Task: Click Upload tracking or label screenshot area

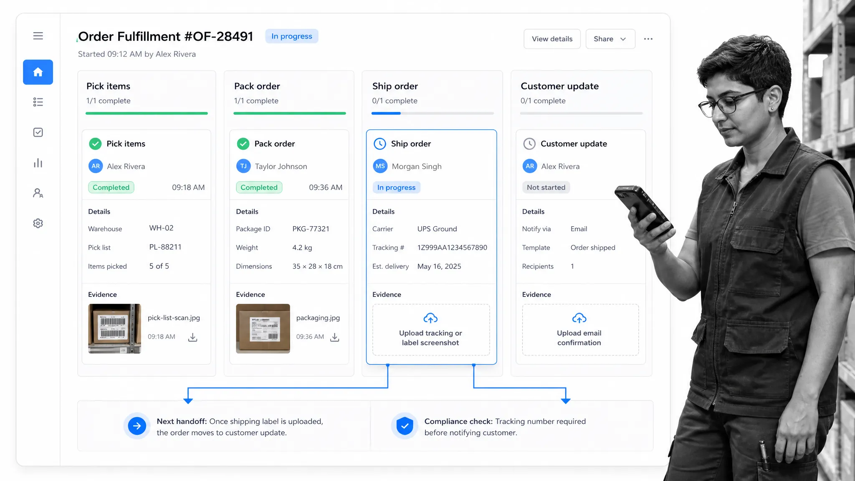Action: point(431,330)
